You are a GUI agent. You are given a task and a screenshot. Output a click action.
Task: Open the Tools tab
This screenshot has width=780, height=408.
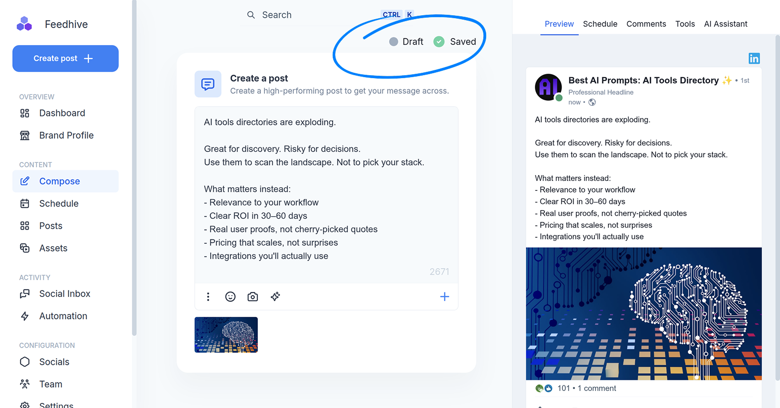point(685,24)
